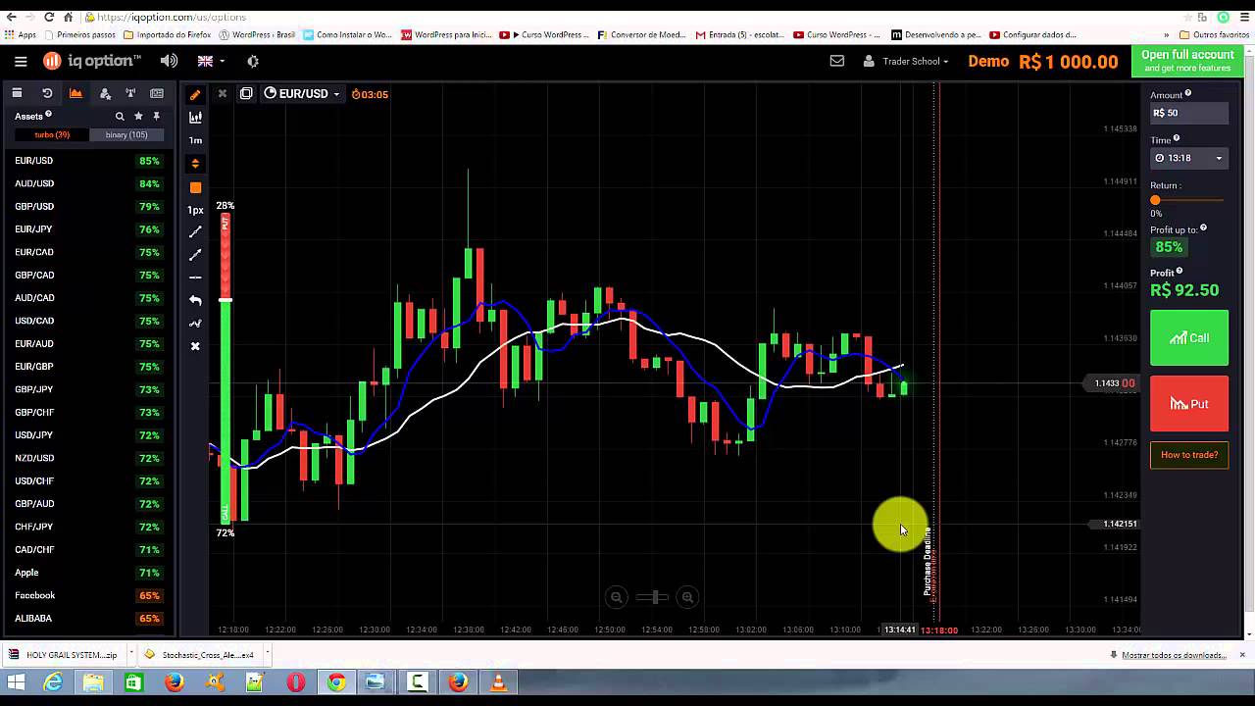The image size is (1255, 706).
Task: Zoom in chart with plus magnifier
Action: point(687,597)
